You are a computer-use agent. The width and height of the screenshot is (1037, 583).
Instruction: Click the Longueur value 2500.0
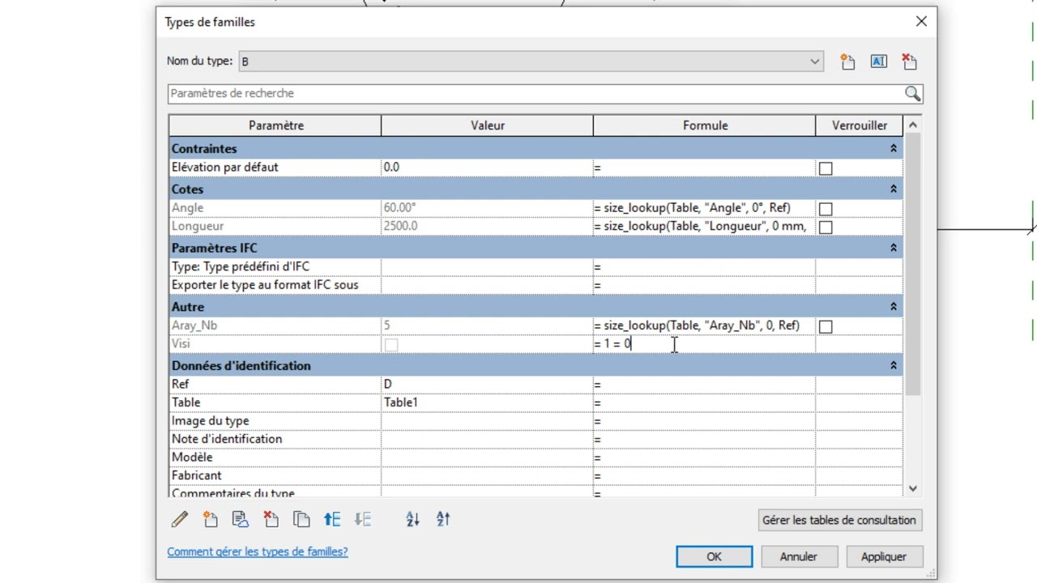tap(487, 227)
